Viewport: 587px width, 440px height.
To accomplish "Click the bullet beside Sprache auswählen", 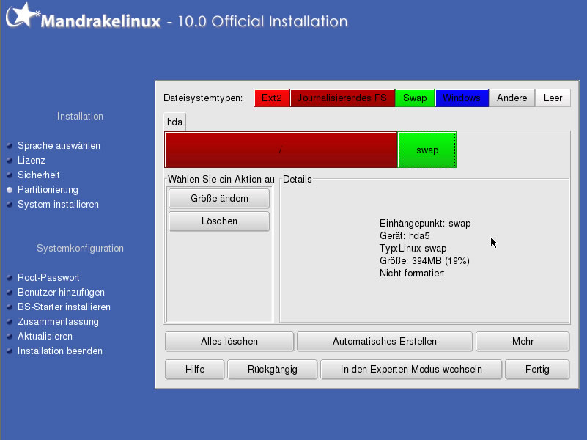I will (x=10, y=146).
